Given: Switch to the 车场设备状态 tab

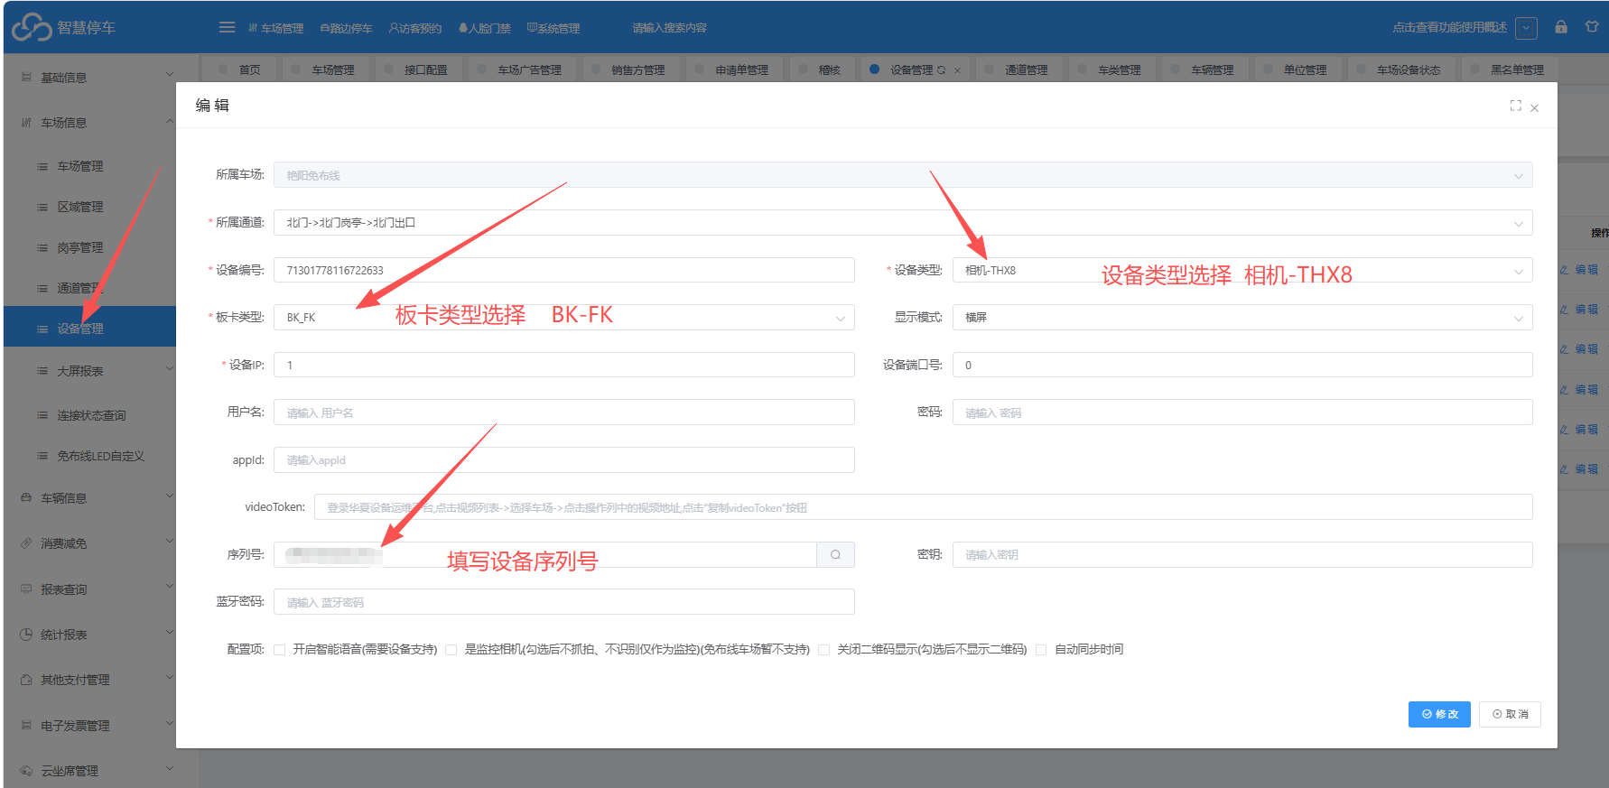Looking at the screenshot, I should pyautogui.click(x=1400, y=70).
